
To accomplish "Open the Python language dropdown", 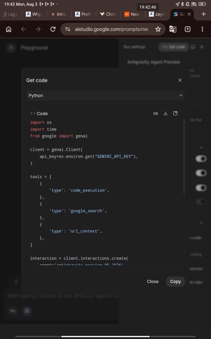I will click(x=105, y=96).
